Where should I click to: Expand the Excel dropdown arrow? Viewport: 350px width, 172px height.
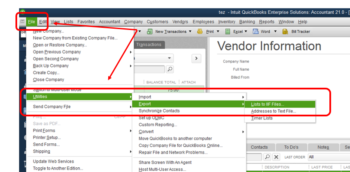(246, 32)
